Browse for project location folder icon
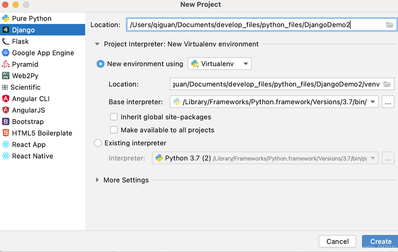 (389, 25)
